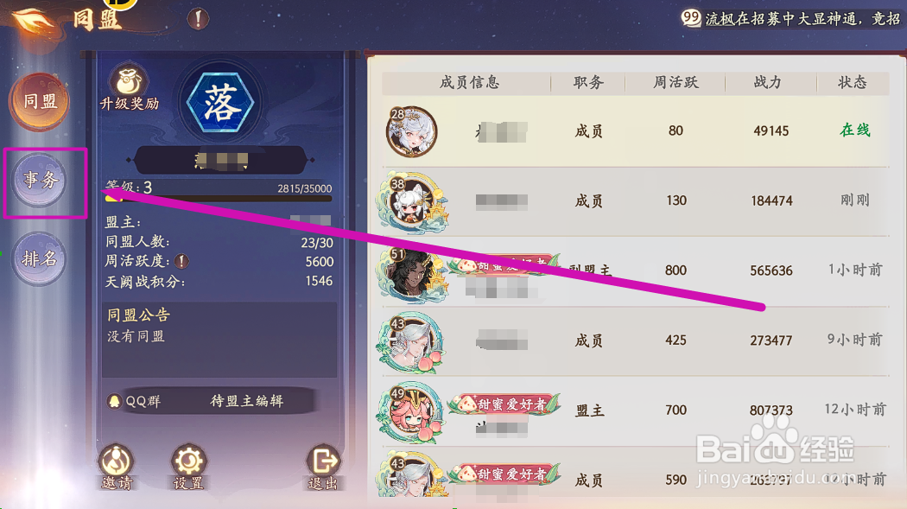Screen dimensions: 907x509
Task: Sort members by 战力 column header
Action: click(x=767, y=83)
